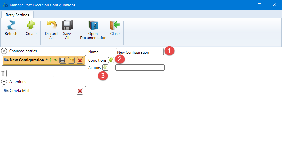The height and width of the screenshot is (150, 282).
Task: Click the green NEW badge on the entry
Action: 53,60
